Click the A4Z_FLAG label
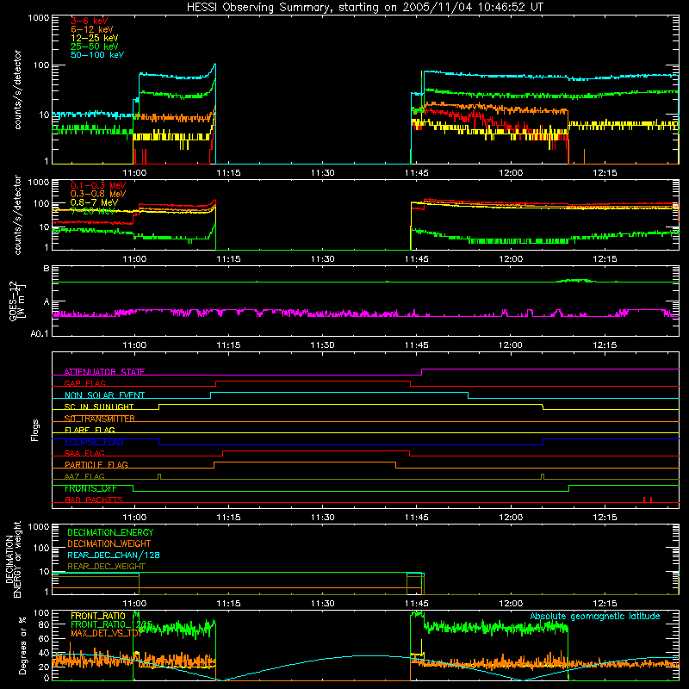 pos(84,476)
